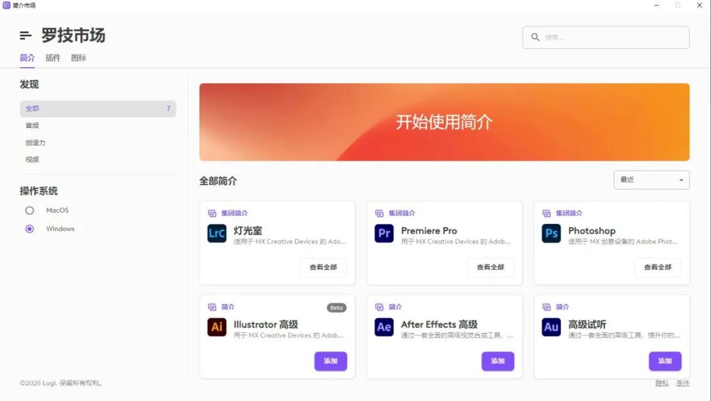The image size is (711, 401).
Task: Click the 集团简介 icon on the 灯光室 card
Action: coord(212,213)
